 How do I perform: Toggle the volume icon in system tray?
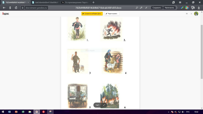click(x=183, y=112)
